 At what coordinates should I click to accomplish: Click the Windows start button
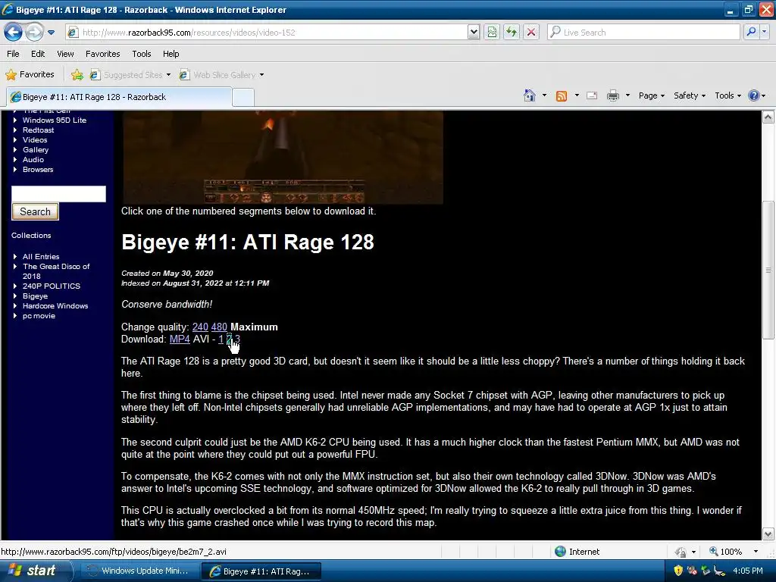(36, 571)
